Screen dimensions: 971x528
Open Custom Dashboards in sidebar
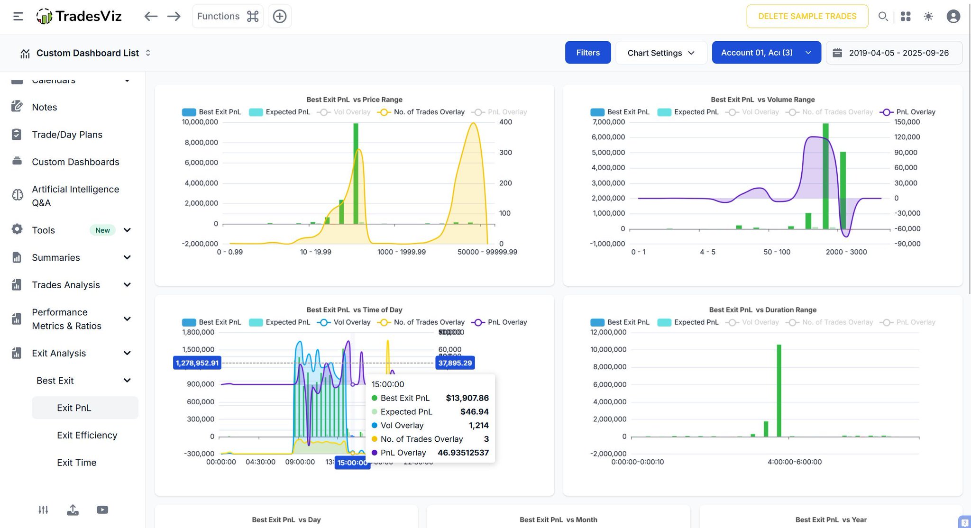click(75, 162)
